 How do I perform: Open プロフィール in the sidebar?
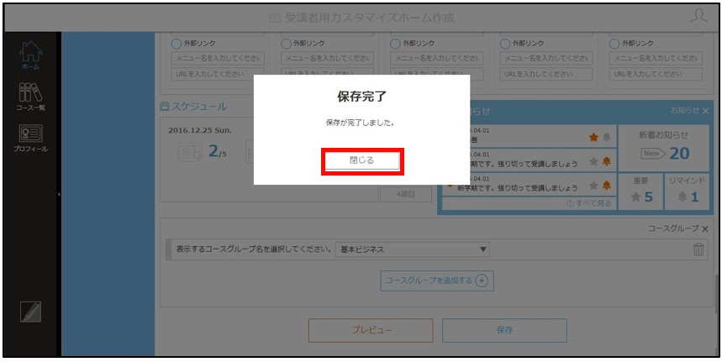[30, 139]
